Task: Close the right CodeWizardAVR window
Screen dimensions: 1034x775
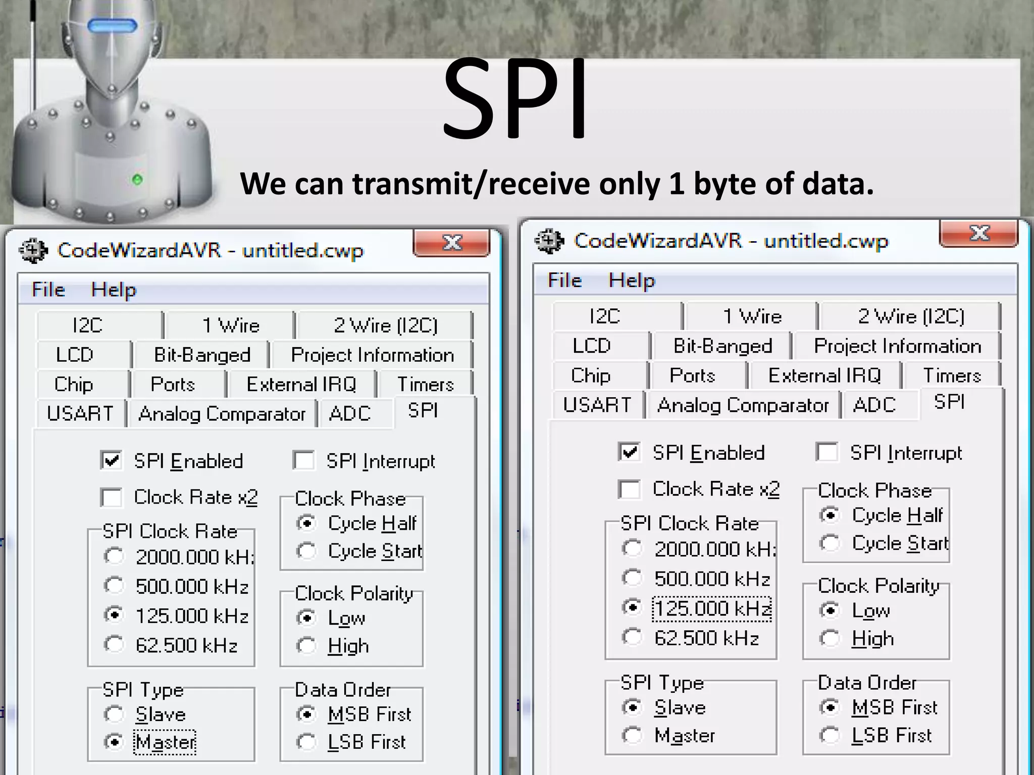Action: coord(978,233)
